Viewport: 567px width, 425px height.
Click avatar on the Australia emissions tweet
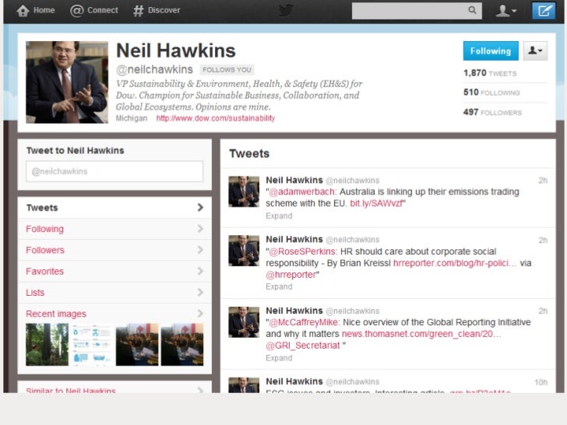244,191
